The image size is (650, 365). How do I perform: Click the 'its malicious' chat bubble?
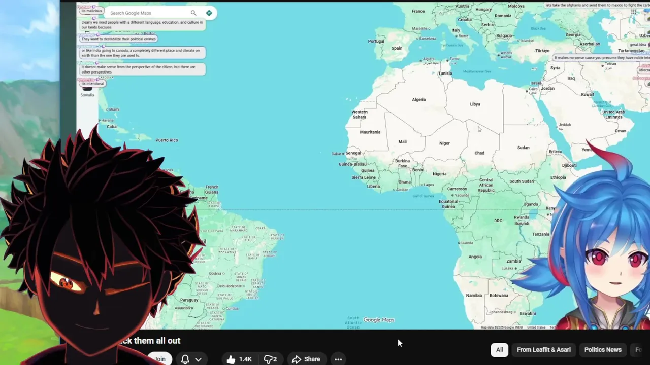91,11
